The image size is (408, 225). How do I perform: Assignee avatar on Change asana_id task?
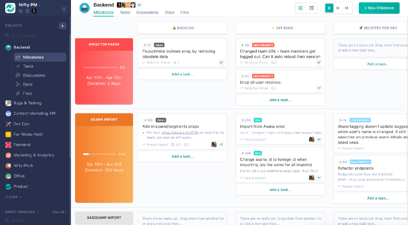(312, 178)
